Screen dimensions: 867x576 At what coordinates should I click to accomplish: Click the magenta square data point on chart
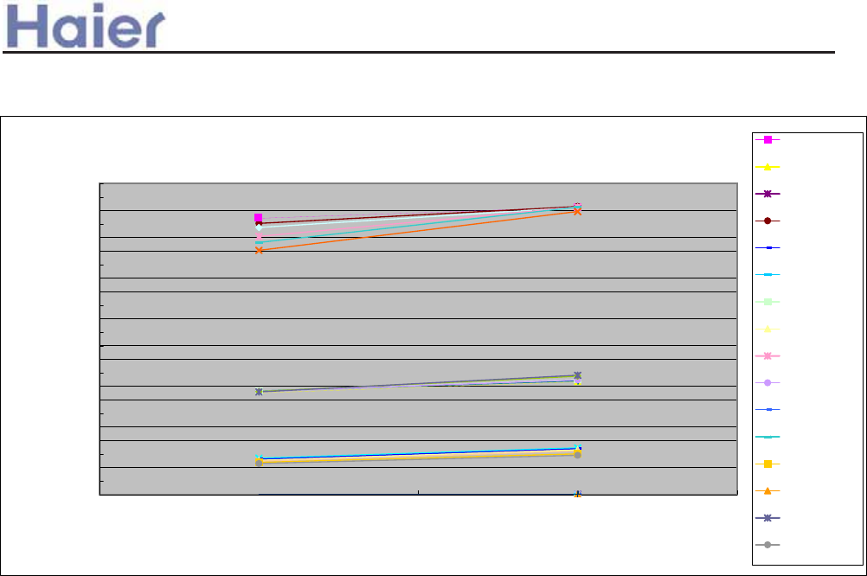258,218
